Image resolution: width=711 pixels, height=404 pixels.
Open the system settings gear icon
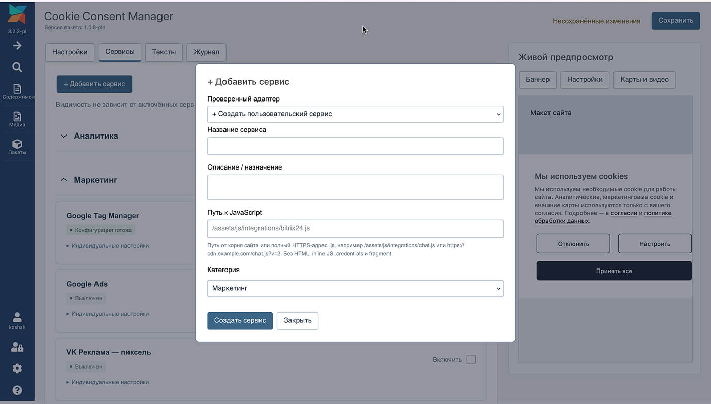(x=17, y=368)
